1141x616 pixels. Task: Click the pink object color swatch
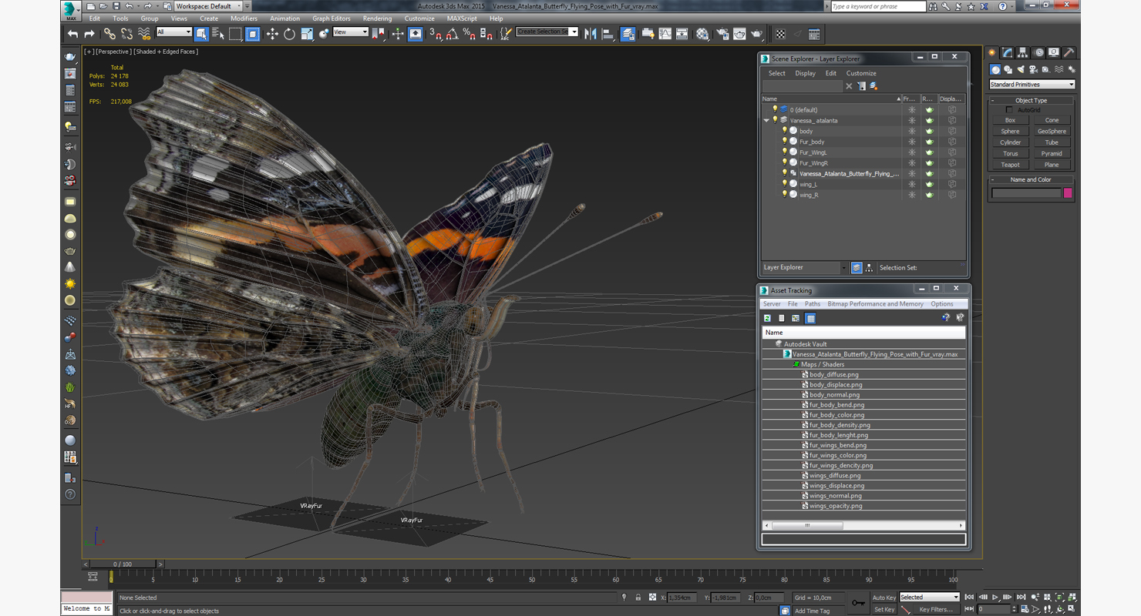[1068, 193]
